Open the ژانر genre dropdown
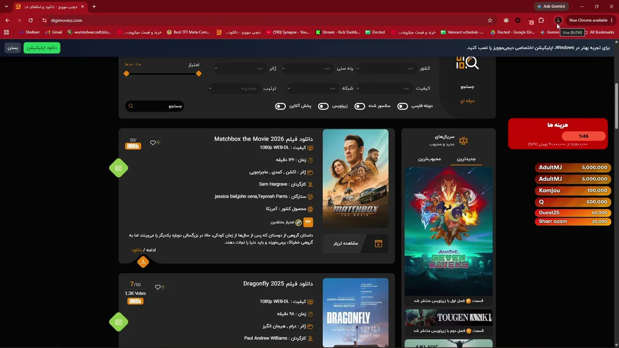 [x=240, y=69]
